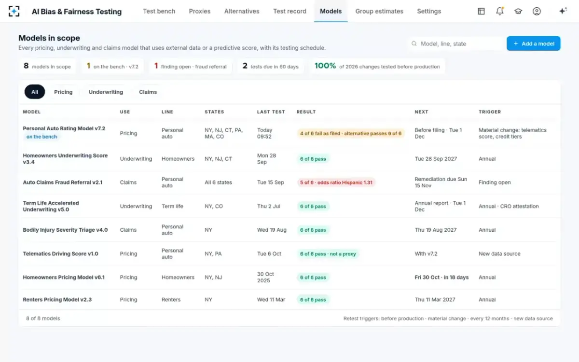This screenshot has width=579, height=362.
Task: Sort by the USE column header
Action: pos(125,111)
